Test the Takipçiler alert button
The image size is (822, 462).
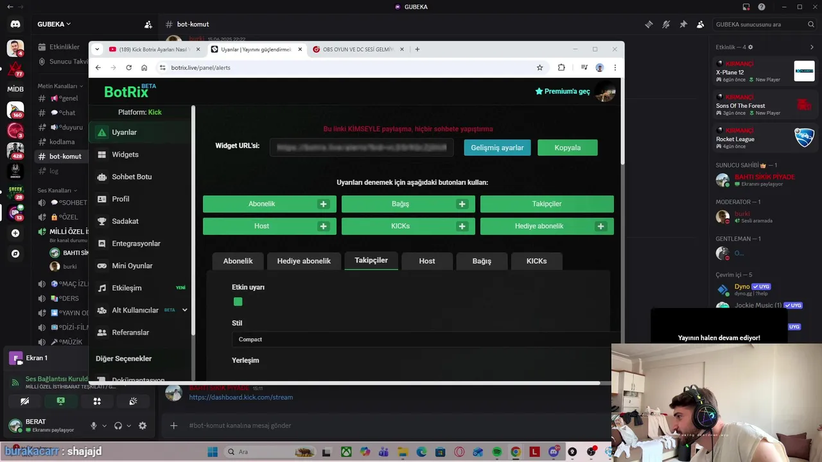[547, 204]
